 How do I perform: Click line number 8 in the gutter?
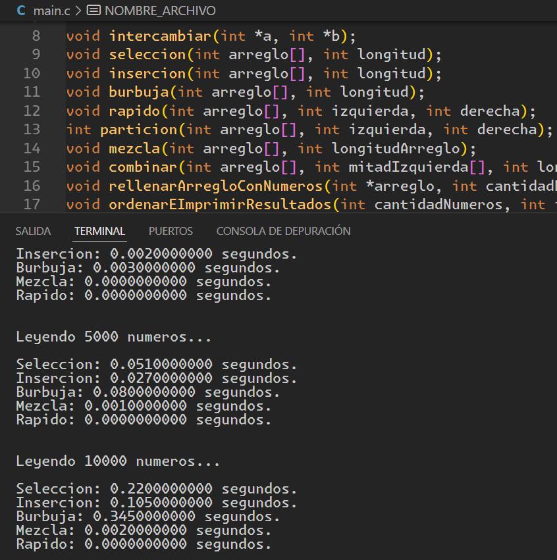36,36
